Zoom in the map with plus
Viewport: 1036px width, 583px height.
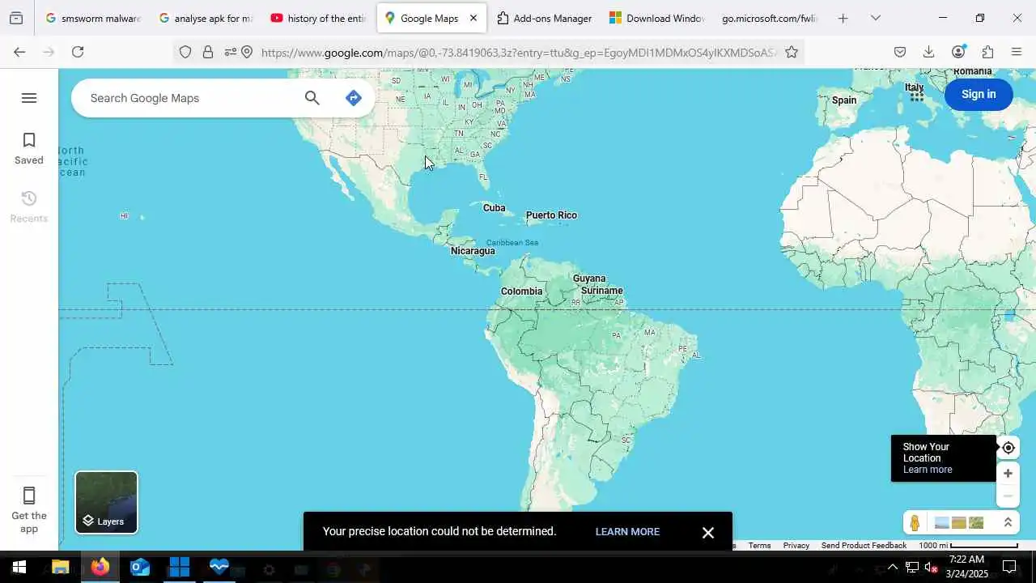point(1008,474)
